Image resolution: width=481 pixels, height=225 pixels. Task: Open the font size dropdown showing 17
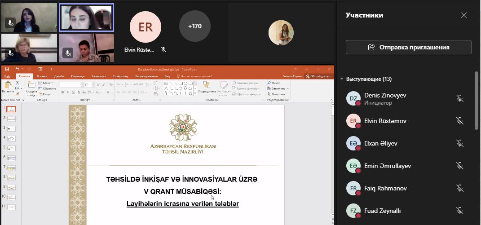point(90,84)
